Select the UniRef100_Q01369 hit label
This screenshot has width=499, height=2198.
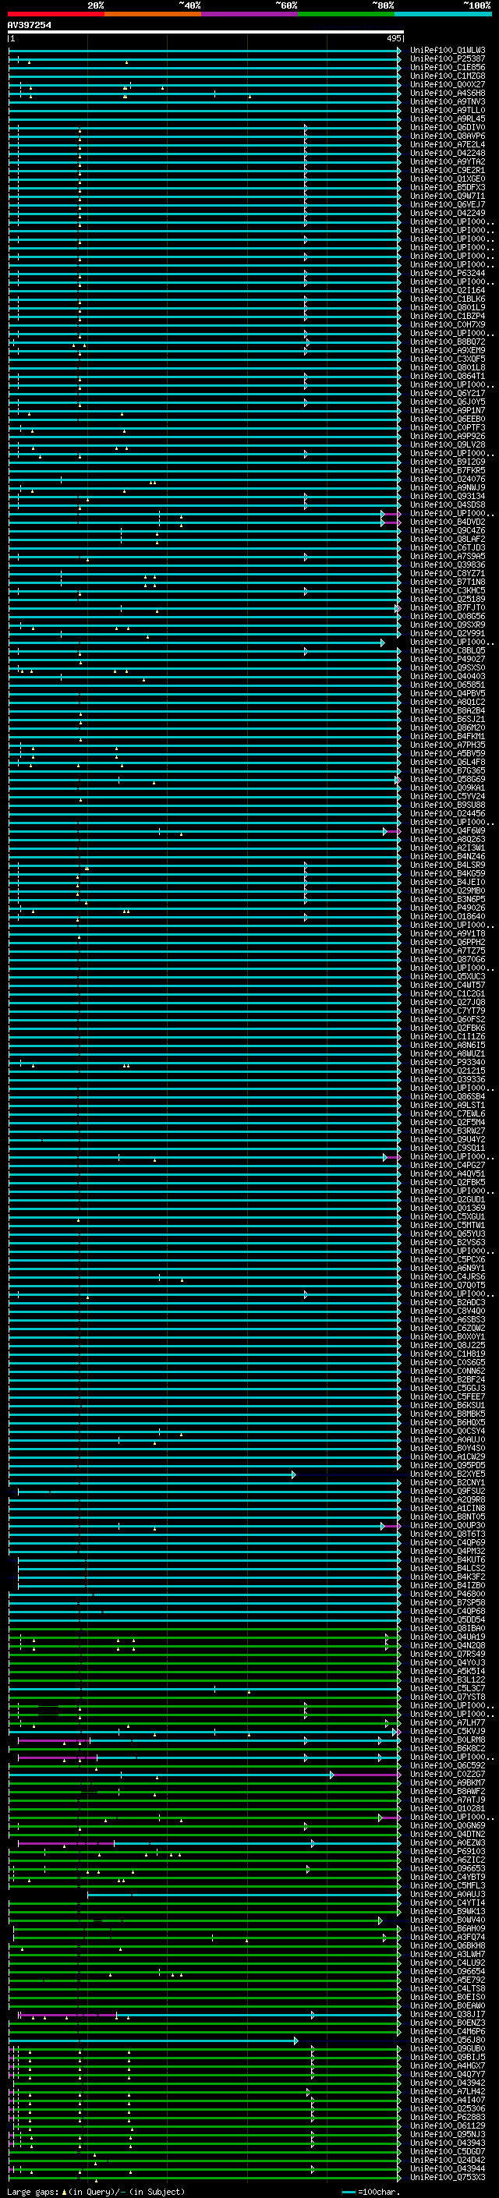[x=448, y=1209]
